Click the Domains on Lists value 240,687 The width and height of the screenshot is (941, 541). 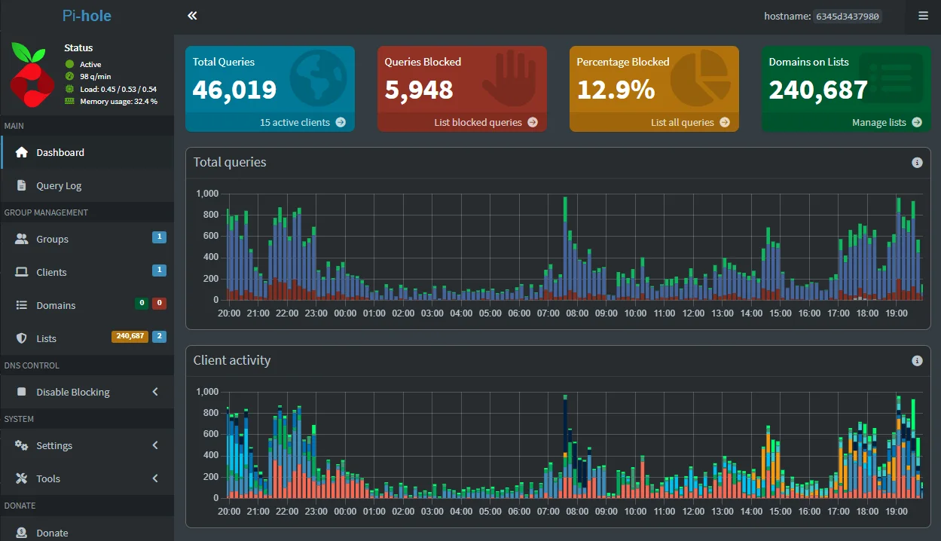click(818, 90)
